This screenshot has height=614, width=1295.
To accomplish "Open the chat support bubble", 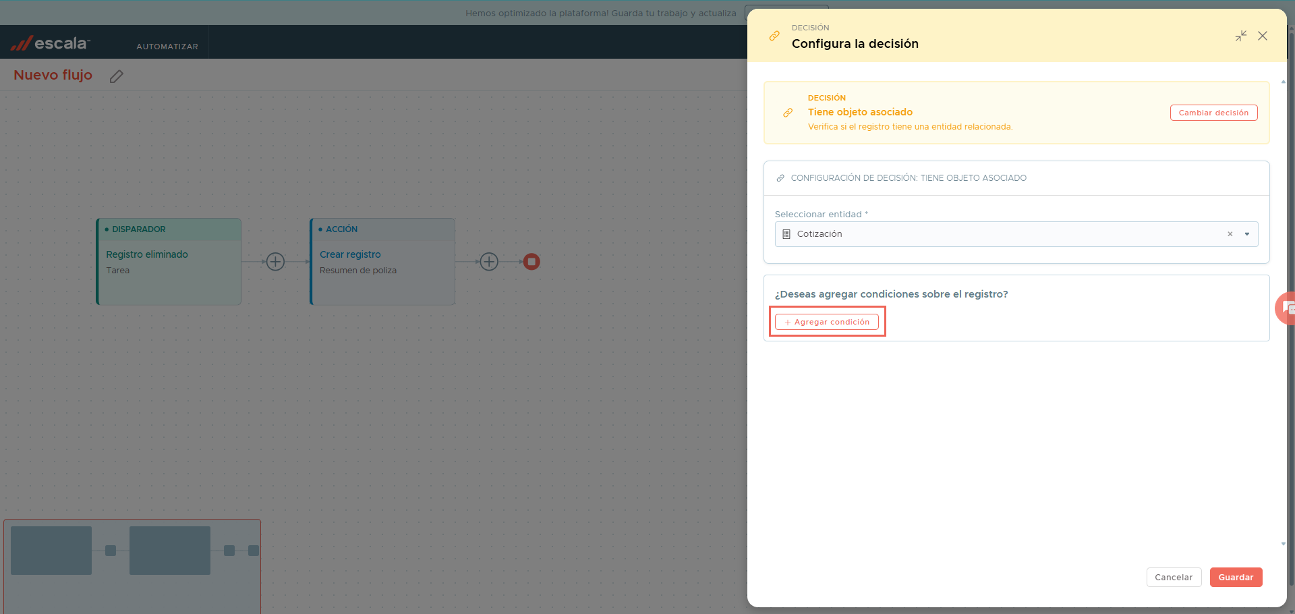I will (x=1287, y=308).
